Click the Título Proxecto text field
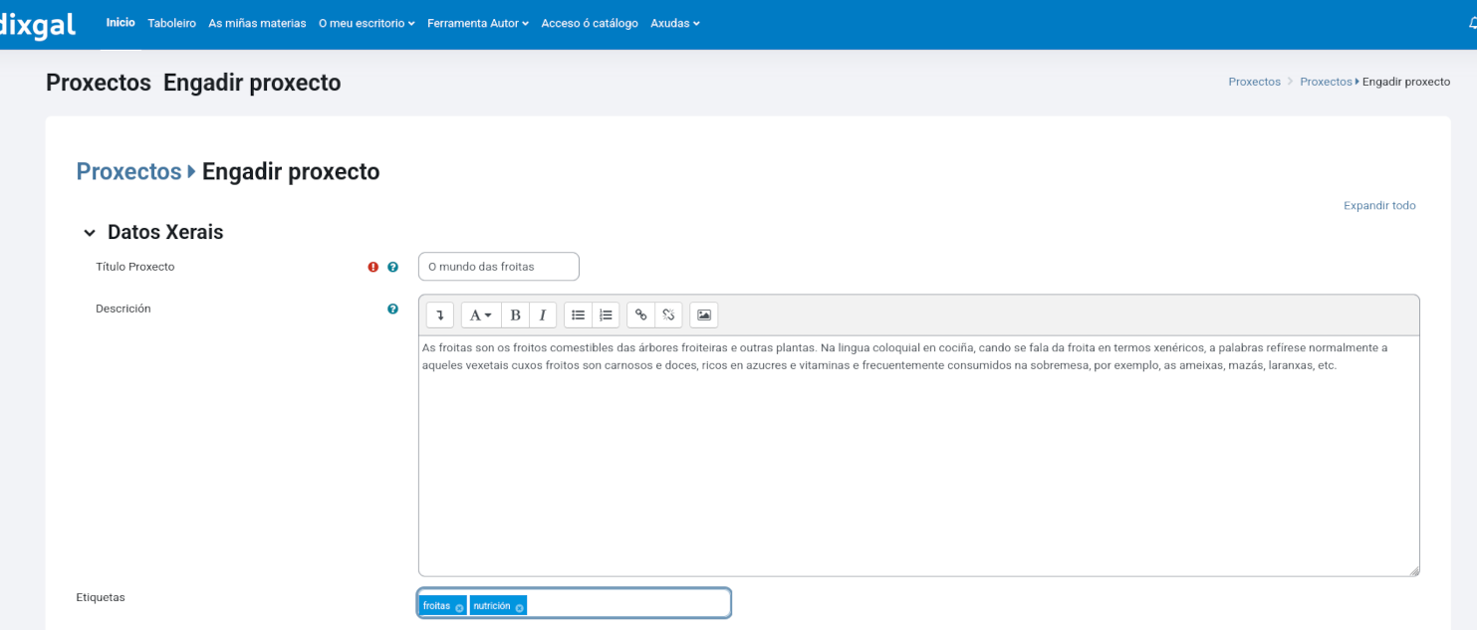Image resolution: width=1477 pixels, height=630 pixels. pos(498,267)
